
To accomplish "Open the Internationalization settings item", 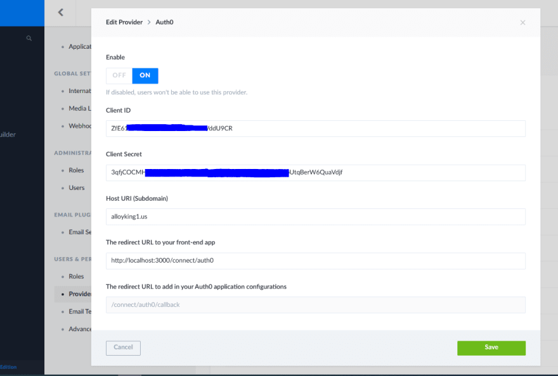I will pyautogui.click(x=80, y=91).
